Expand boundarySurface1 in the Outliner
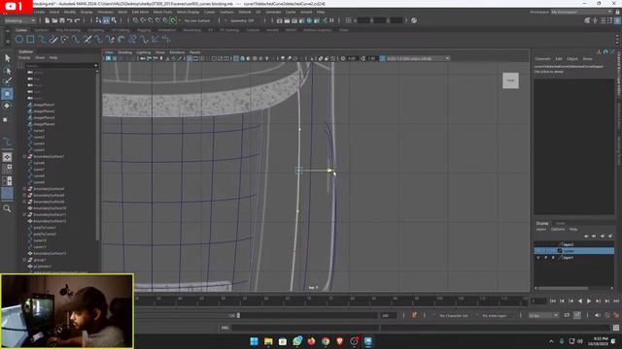This screenshot has height=349, width=622. coord(24,157)
